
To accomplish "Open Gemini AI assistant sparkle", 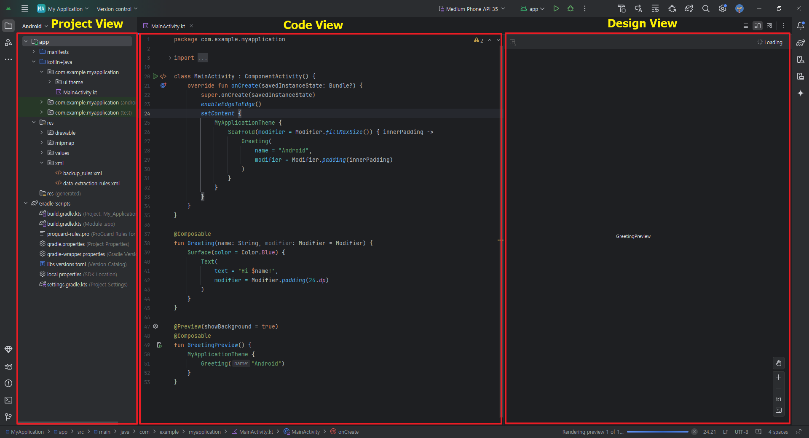I will (801, 93).
